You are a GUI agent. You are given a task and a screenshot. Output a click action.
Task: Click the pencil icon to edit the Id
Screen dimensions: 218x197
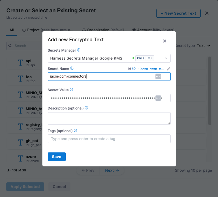(169, 69)
